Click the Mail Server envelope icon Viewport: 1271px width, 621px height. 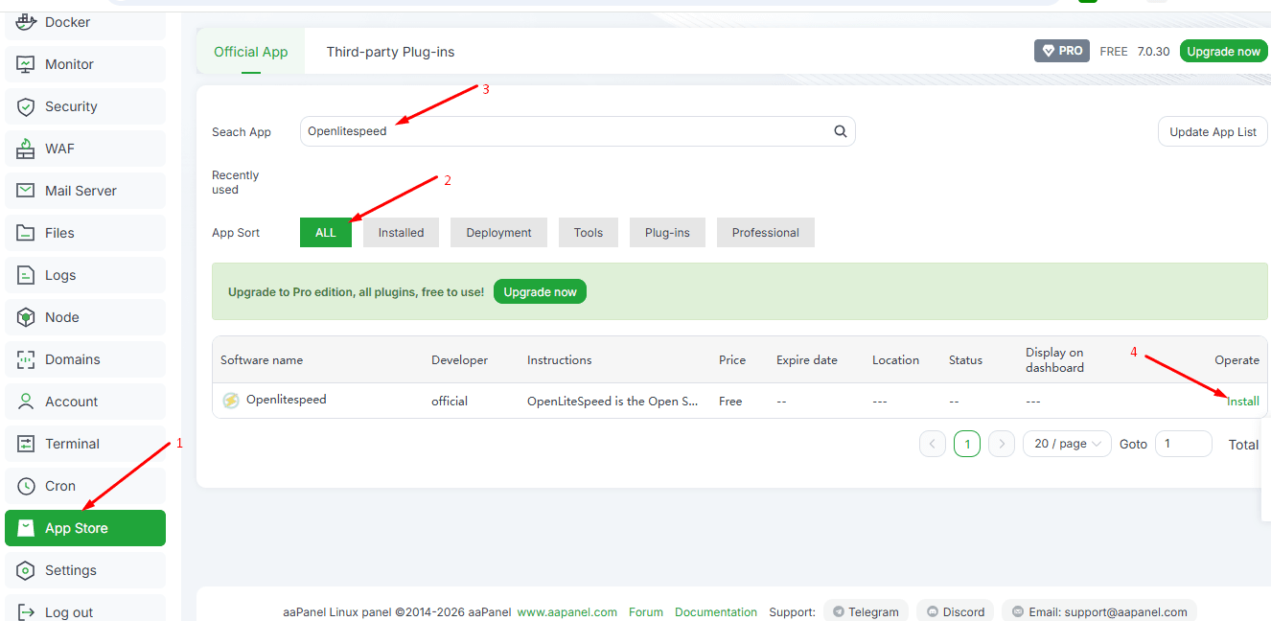pos(26,191)
